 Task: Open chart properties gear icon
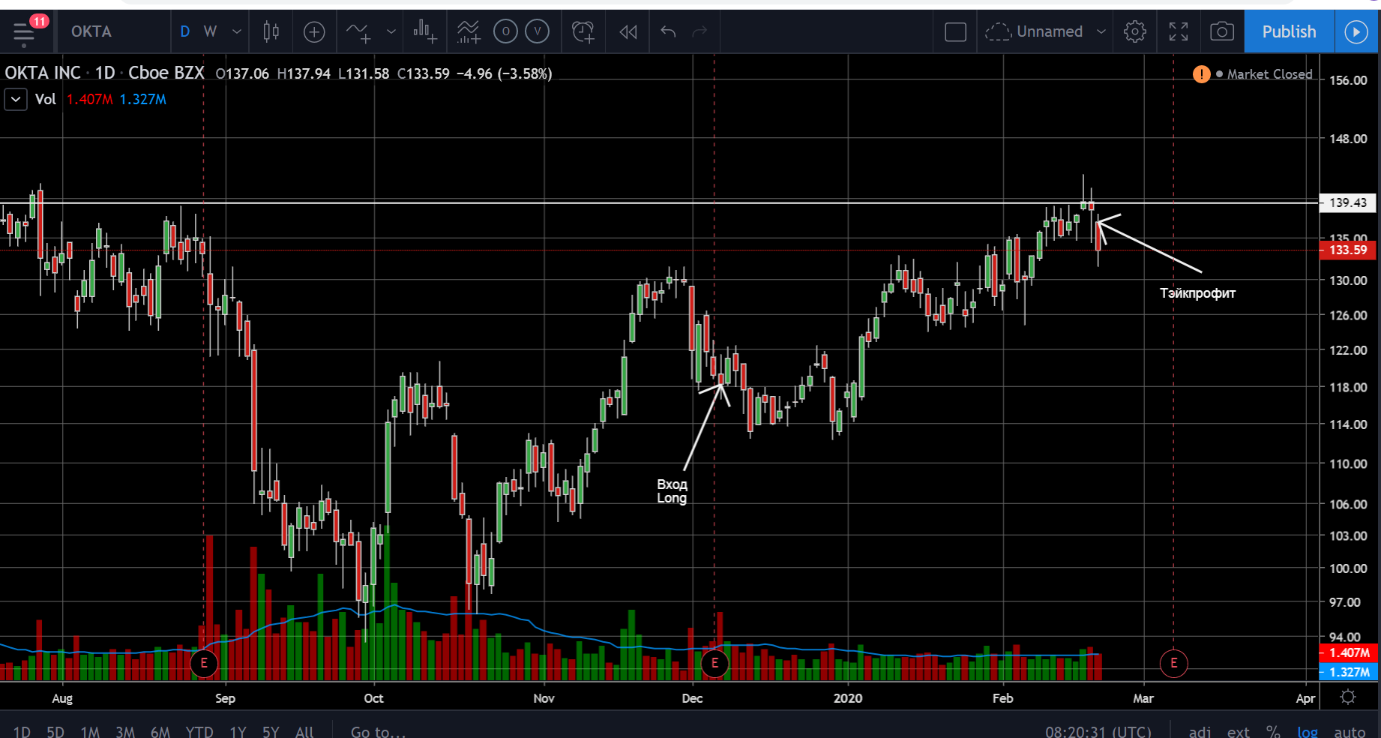tap(1135, 31)
